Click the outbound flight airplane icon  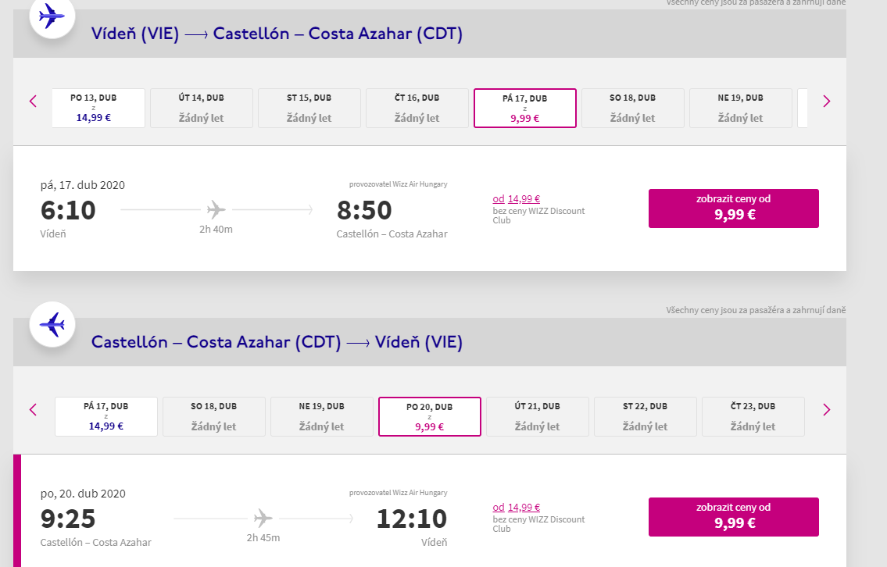pos(52,16)
